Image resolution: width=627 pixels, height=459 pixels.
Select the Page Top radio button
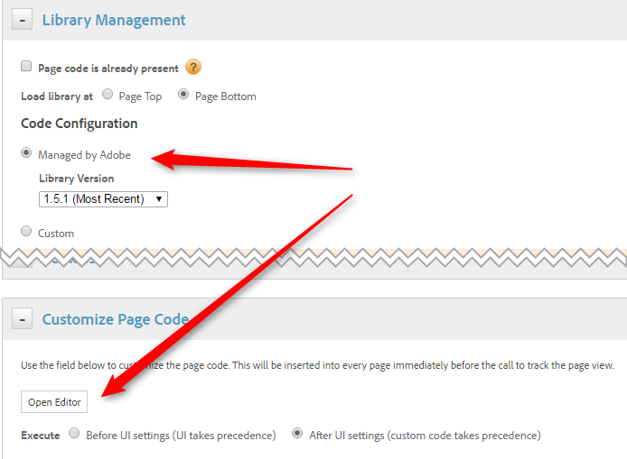(108, 95)
